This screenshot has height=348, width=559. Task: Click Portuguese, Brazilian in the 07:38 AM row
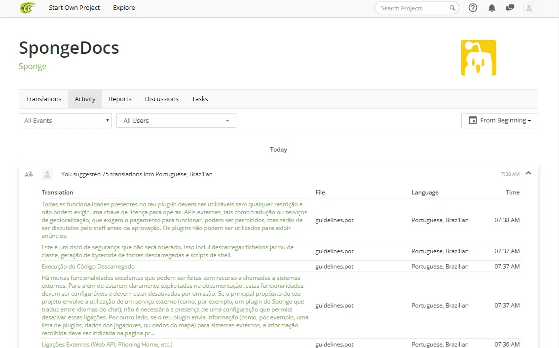click(x=440, y=220)
